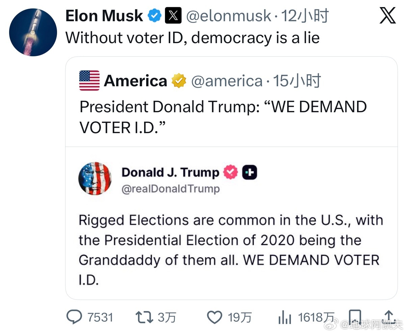Click the repost arrows icon
This screenshot has height=334, width=407.
pyautogui.click(x=144, y=317)
